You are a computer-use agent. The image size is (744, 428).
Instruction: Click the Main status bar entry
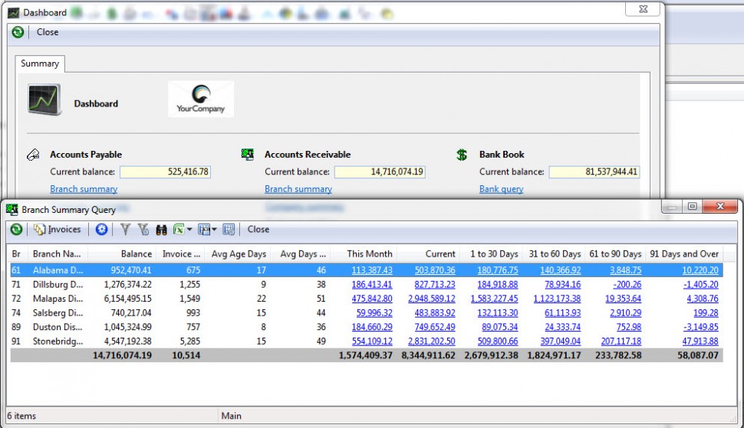[231, 417]
